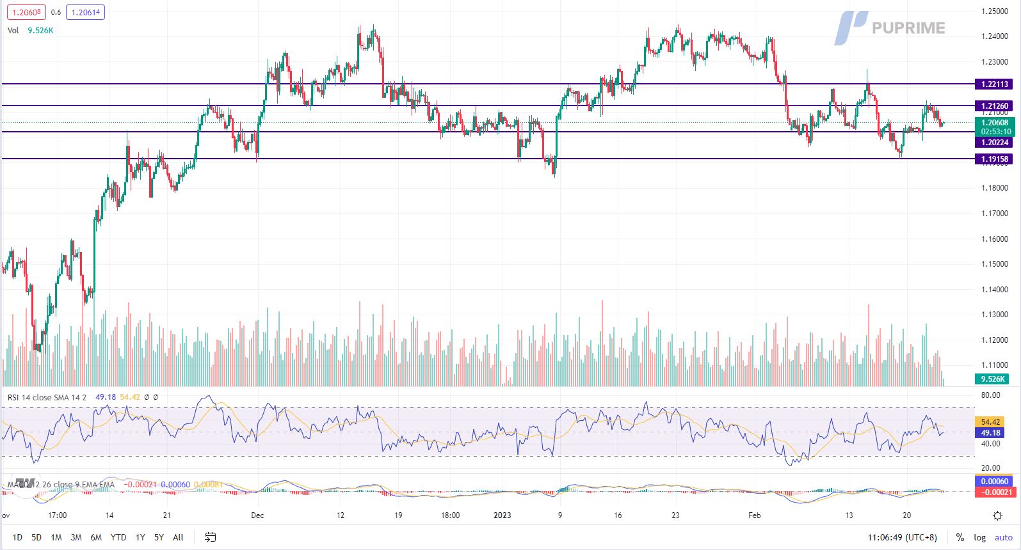Image resolution: width=1021 pixels, height=550 pixels.
Task: Click the Feb time axis label
Action: pyautogui.click(x=754, y=515)
